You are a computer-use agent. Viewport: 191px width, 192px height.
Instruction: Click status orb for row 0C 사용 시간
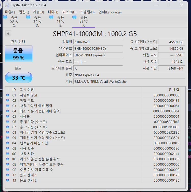[7, 154]
